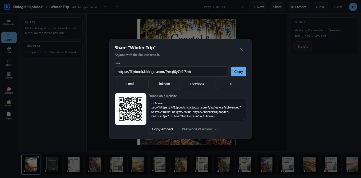Select page 1 thumbnail
The height and width of the screenshot is (178, 361).
[x=31, y=165]
